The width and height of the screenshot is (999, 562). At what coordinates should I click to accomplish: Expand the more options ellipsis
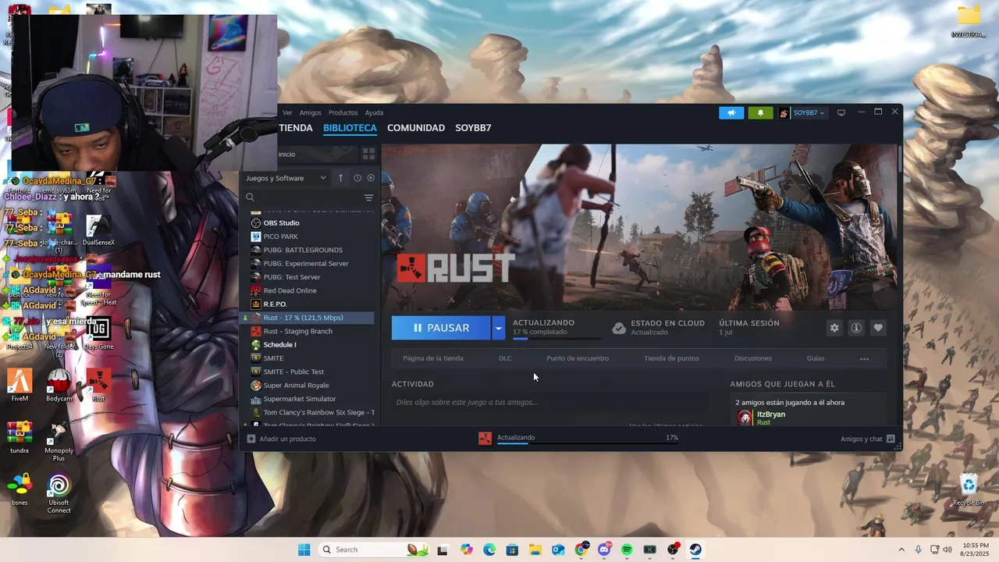(864, 359)
